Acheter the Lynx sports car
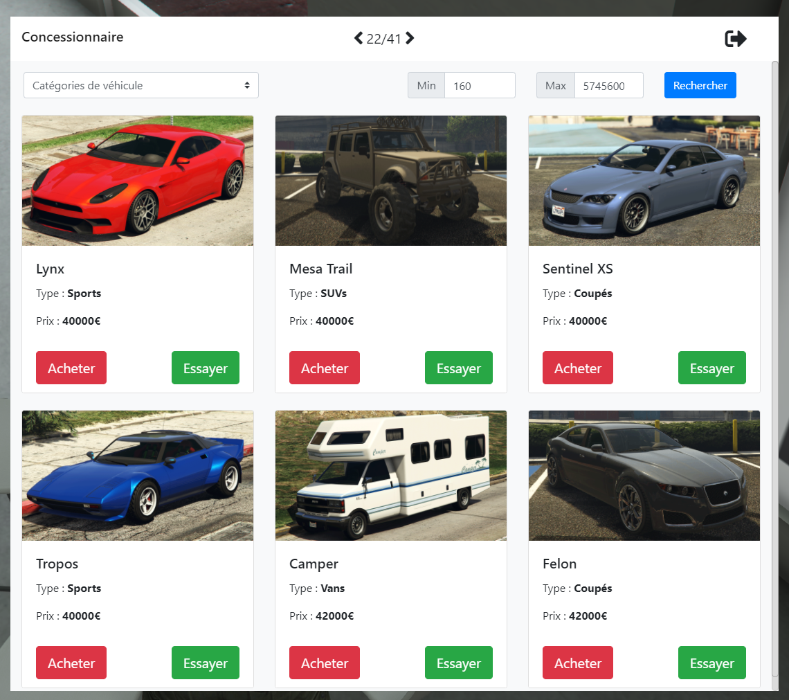Screen dimensions: 789x700 click(x=71, y=368)
